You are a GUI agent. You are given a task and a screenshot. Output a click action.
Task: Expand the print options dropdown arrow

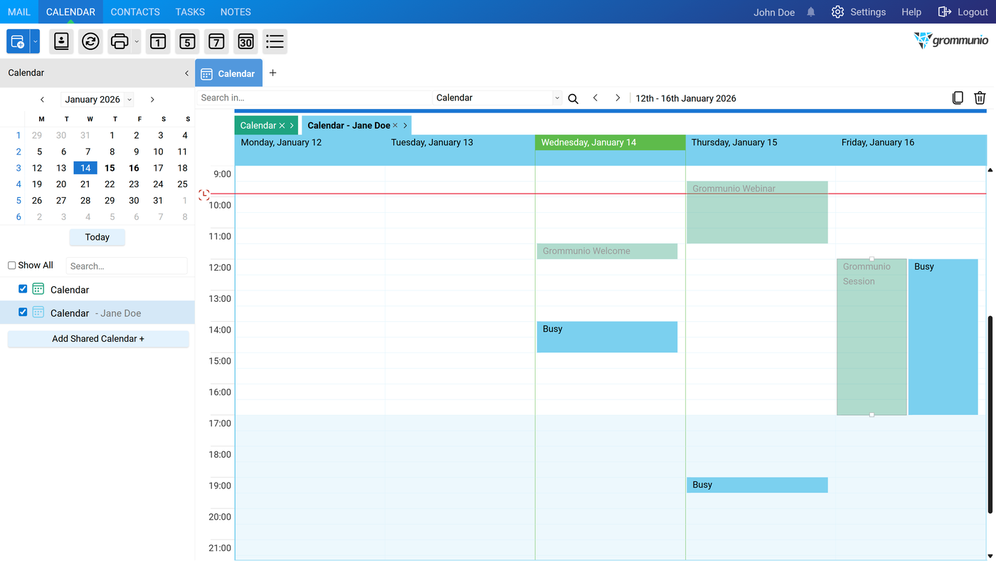point(137,42)
